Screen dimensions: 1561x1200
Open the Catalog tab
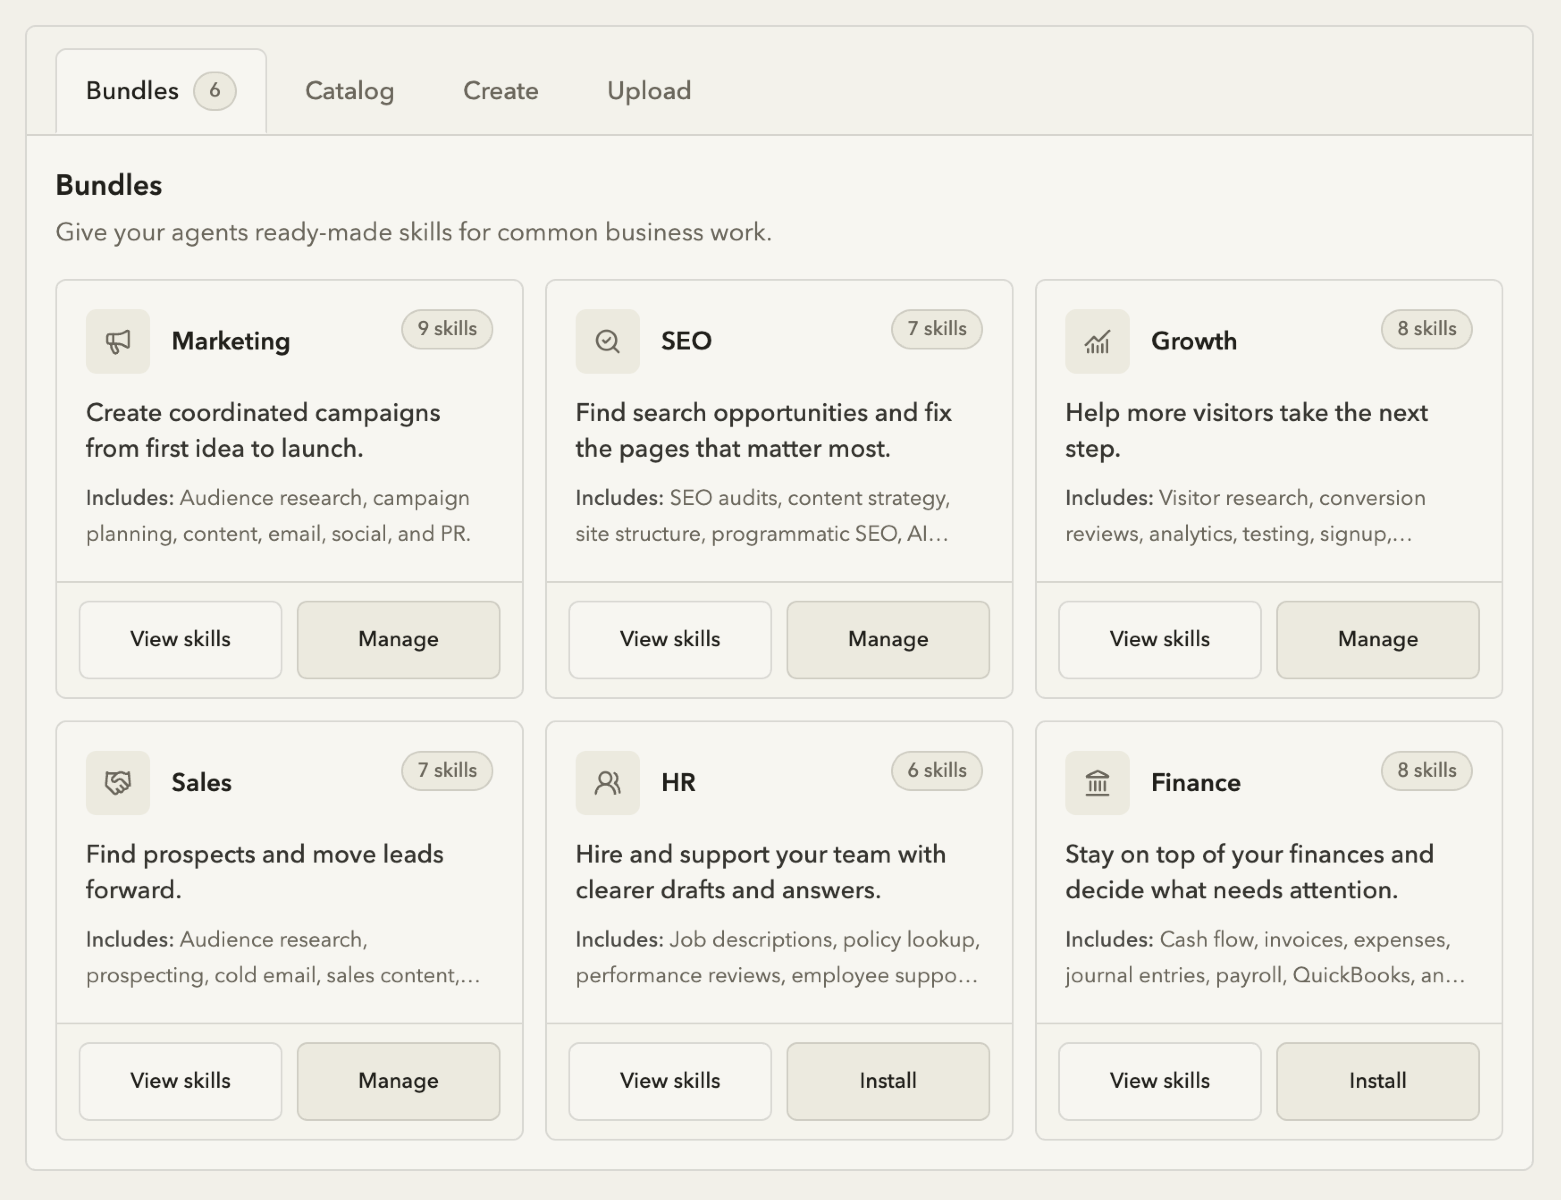click(x=350, y=92)
